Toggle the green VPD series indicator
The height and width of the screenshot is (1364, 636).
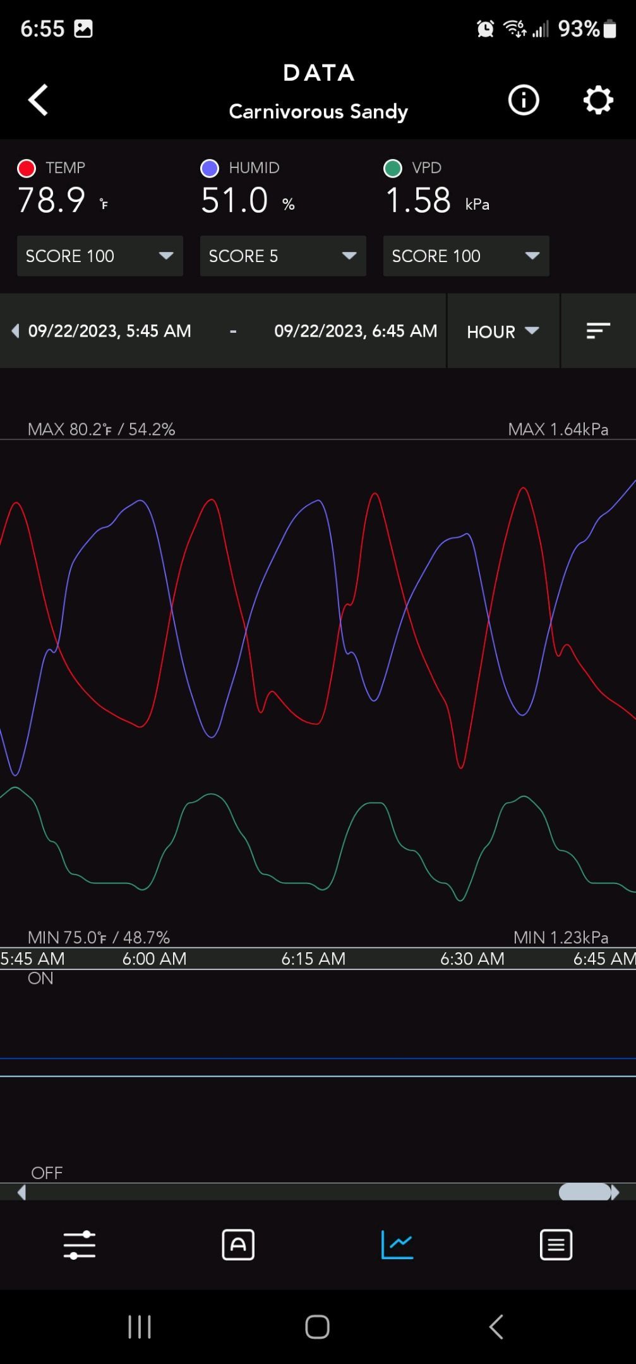click(x=393, y=168)
